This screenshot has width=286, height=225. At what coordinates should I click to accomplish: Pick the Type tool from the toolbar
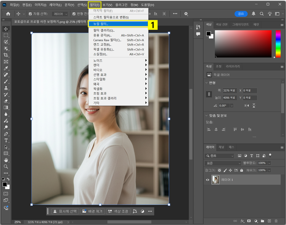click(6, 140)
